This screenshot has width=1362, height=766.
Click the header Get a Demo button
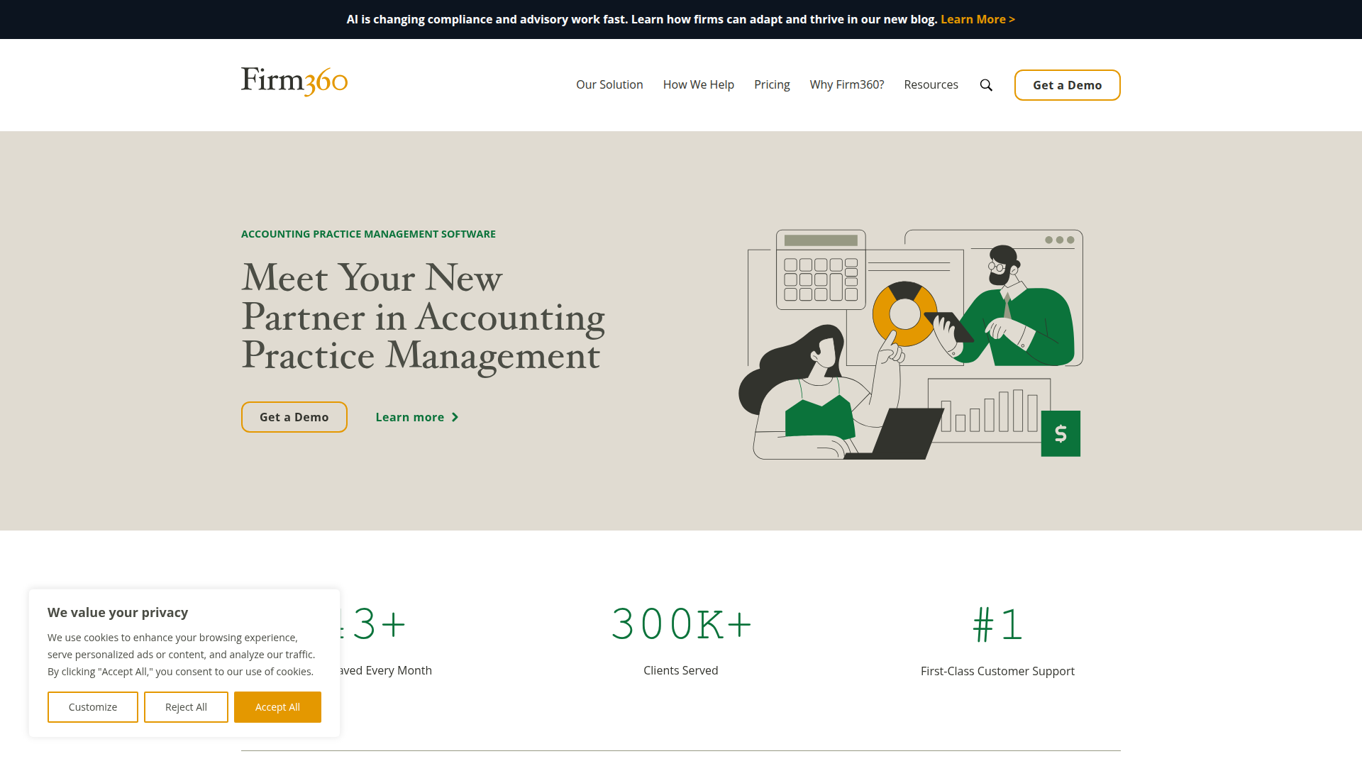tap(1067, 85)
